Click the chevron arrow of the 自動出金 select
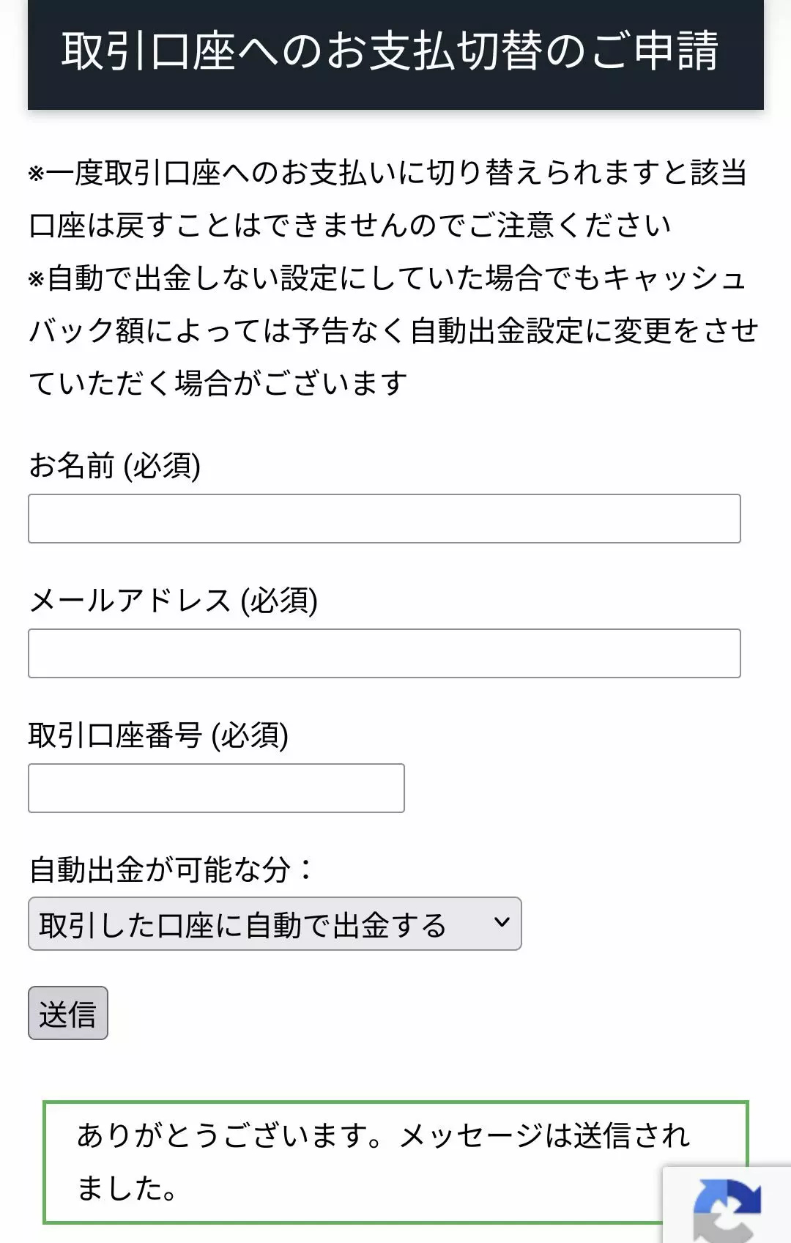This screenshot has height=1243, width=791. tap(502, 922)
